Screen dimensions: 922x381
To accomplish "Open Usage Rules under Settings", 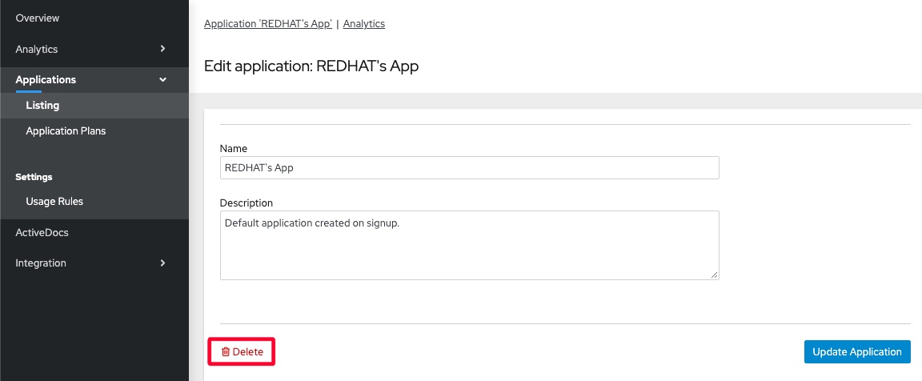I will [54, 202].
